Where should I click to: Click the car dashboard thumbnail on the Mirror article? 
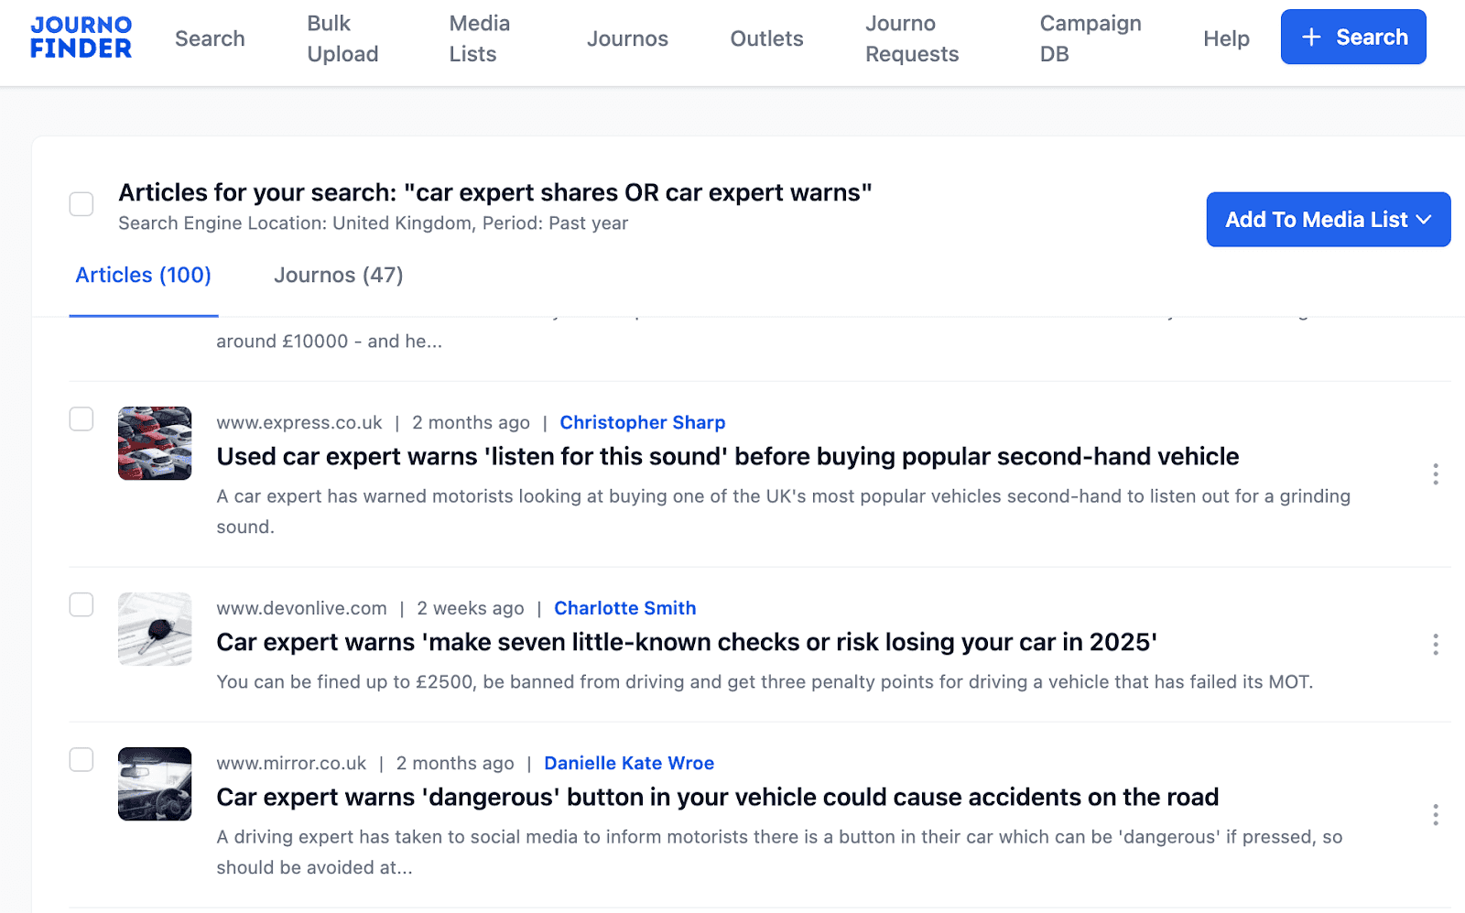(154, 785)
